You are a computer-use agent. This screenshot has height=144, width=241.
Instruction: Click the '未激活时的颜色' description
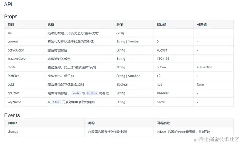[x=59, y=59]
